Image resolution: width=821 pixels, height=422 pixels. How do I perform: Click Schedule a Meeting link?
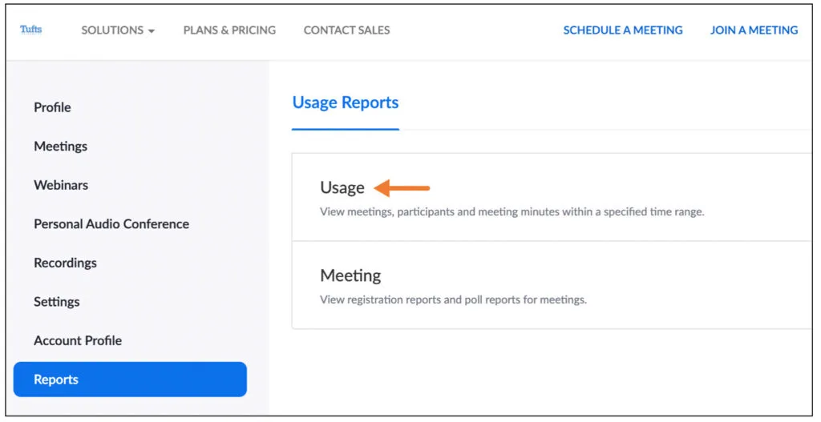tap(623, 30)
